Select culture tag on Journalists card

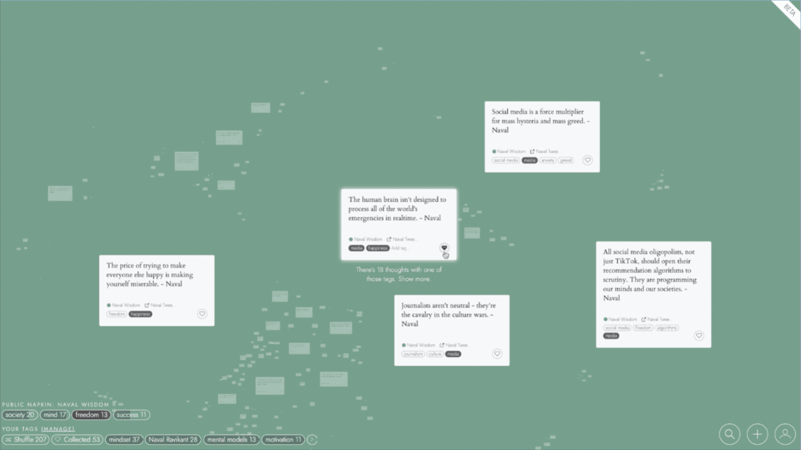[435, 354]
